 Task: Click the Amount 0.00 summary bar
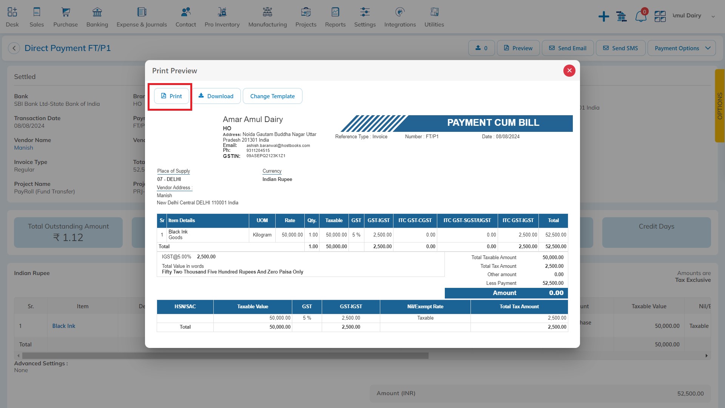point(506,293)
